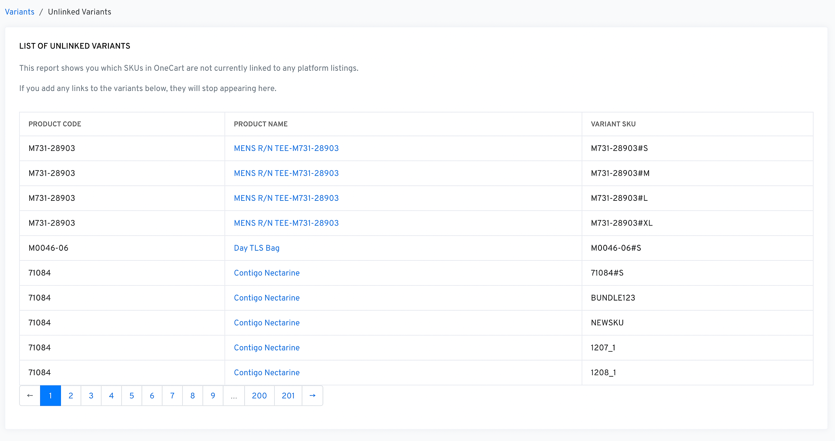Open MENS R/N TEE link for SKU M731-28903#XL
This screenshot has height=441, width=835.
point(286,223)
